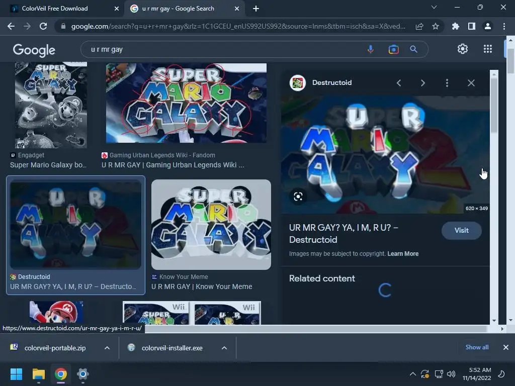Open the volume control in system tray

451,374
